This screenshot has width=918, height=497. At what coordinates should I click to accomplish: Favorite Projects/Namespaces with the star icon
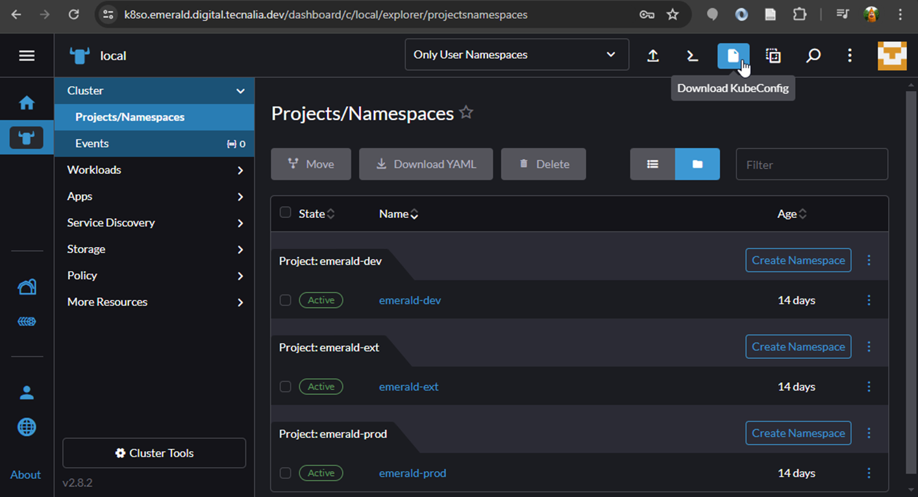click(466, 112)
